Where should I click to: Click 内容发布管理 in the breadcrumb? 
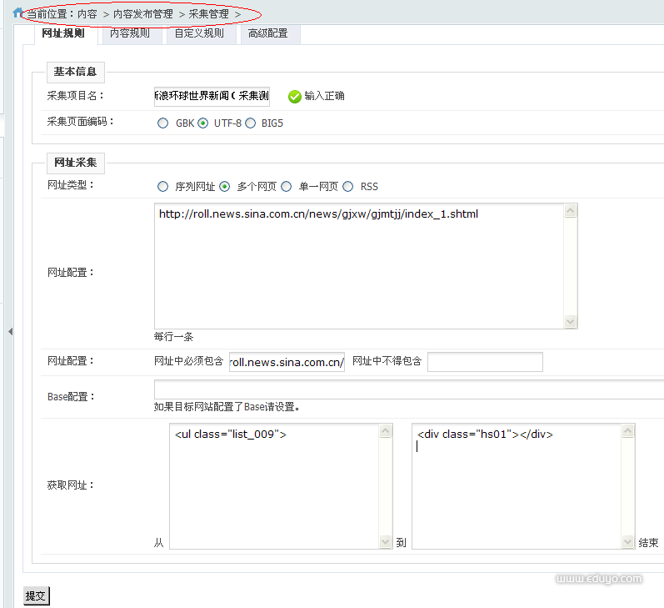[143, 14]
